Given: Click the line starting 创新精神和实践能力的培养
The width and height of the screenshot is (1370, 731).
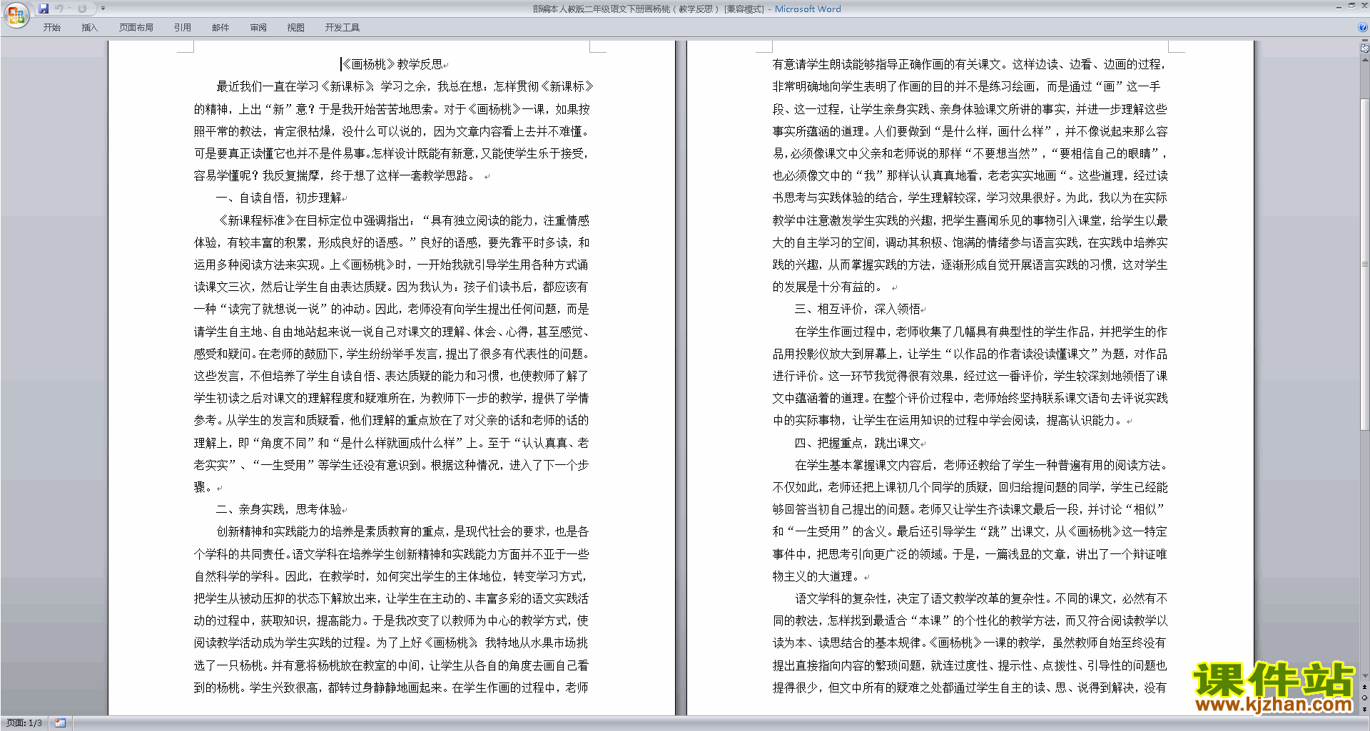Looking at the screenshot, I should [x=403, y=531].
